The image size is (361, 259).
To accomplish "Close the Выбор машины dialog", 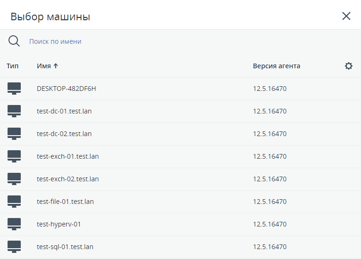I will (346, 16).
